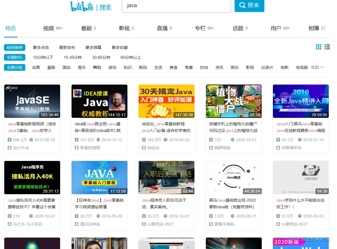Open the 30天搞定Java thumbnail
337x249 pixels.
167,101
